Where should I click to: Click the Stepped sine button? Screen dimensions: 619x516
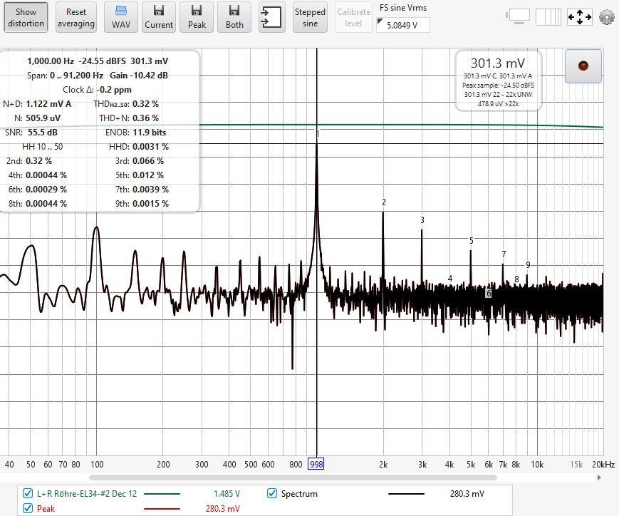[310, 18]
